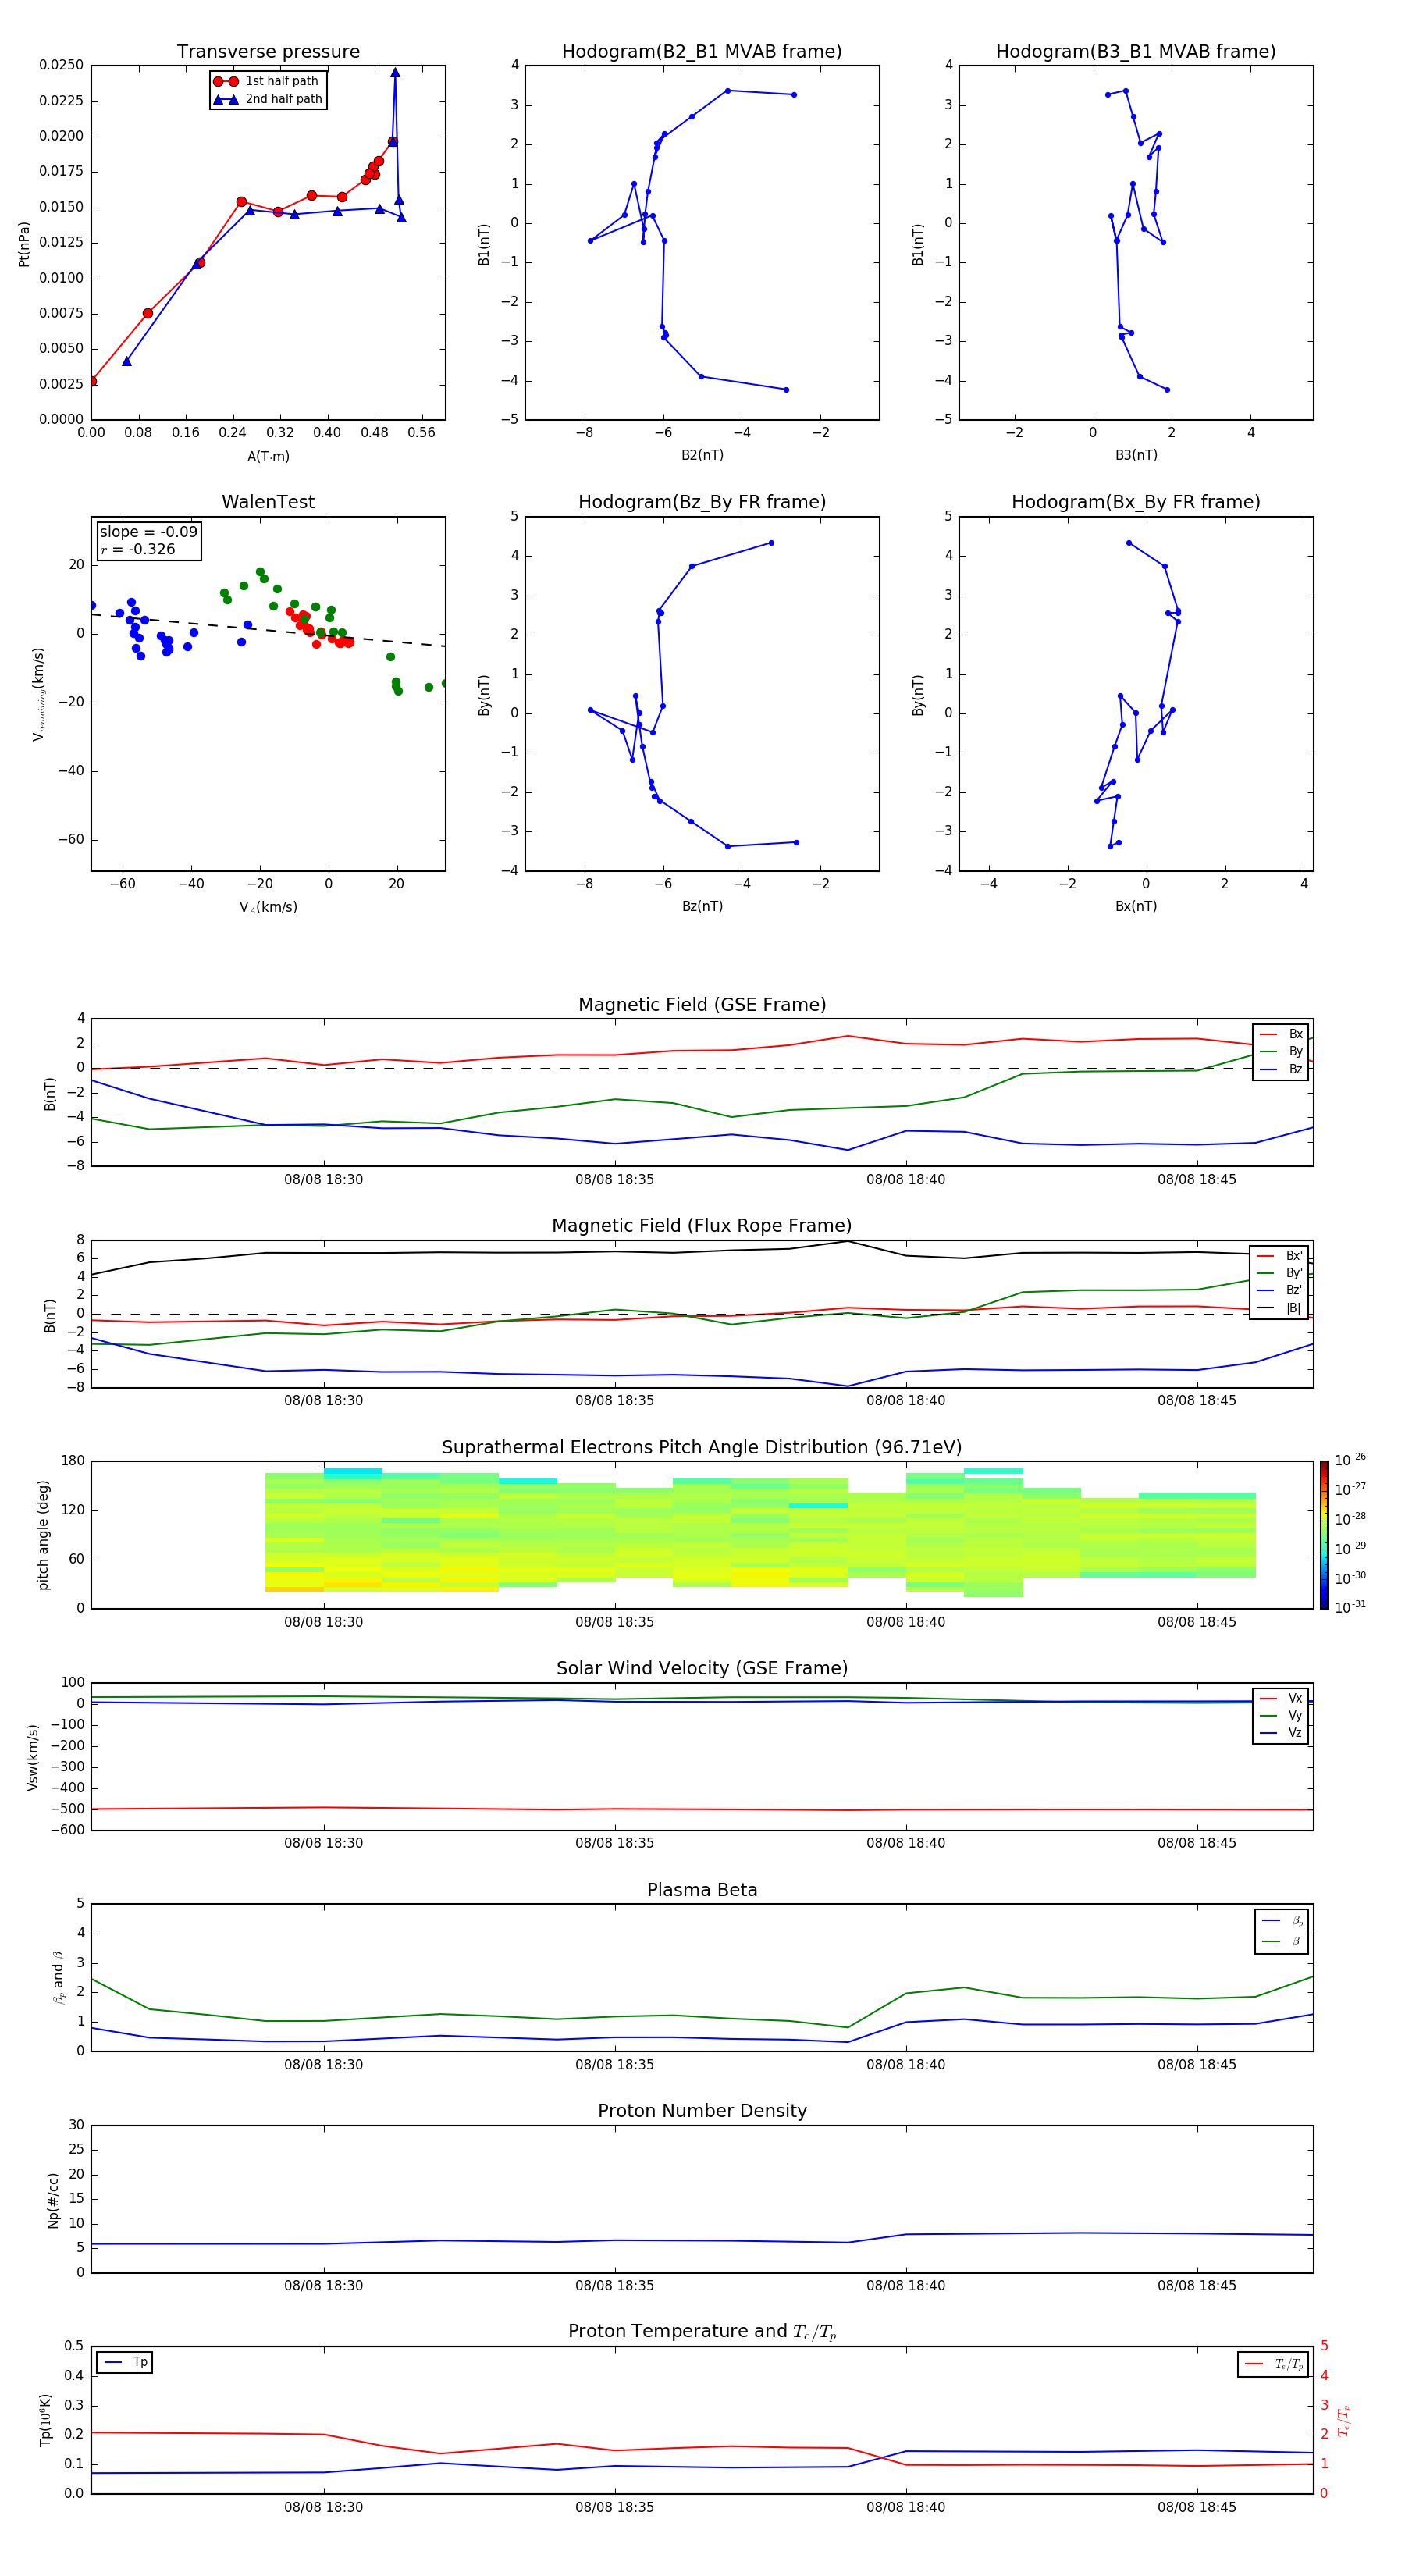Click '08/08 18:45' tick under proton temperature plot

[1196, 2507]
